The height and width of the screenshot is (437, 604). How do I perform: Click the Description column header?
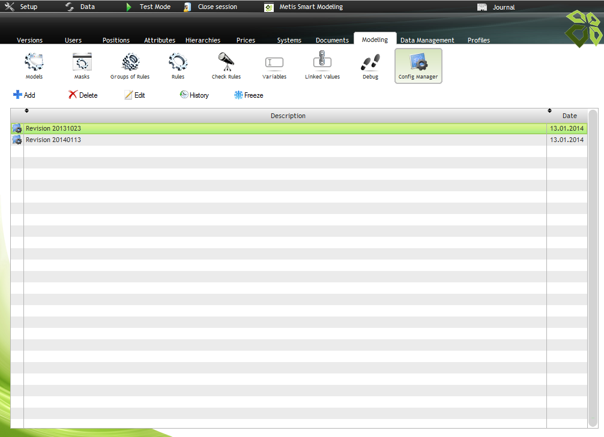tap(288, 116)
